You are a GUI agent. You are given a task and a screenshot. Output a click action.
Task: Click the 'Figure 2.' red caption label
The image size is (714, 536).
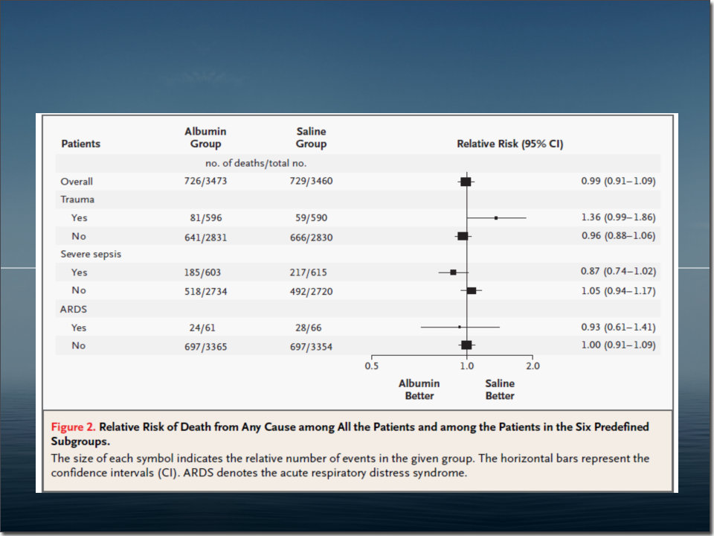click(73, 427)
